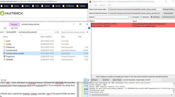Image resolution: width=175 pixels, height=97 pixels.
Task: Expand the build binaries path dropdown
Action: (x=161, y=13)
